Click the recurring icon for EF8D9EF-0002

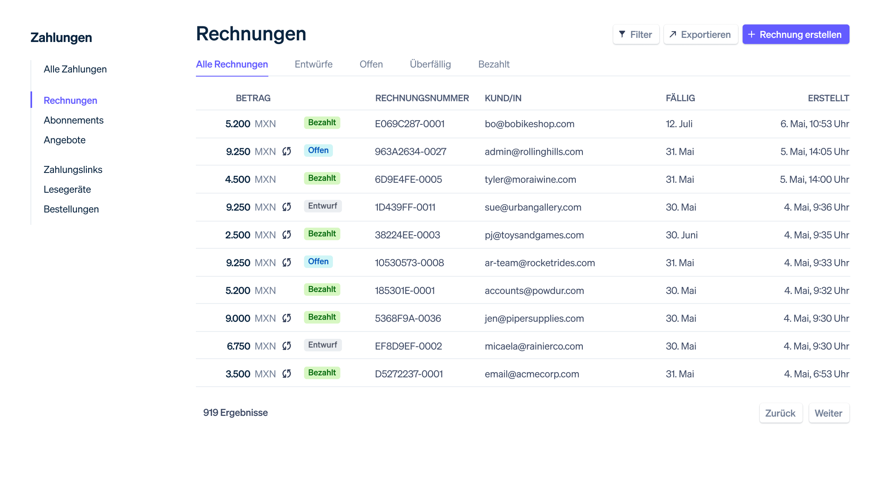(x=287, y=346)
